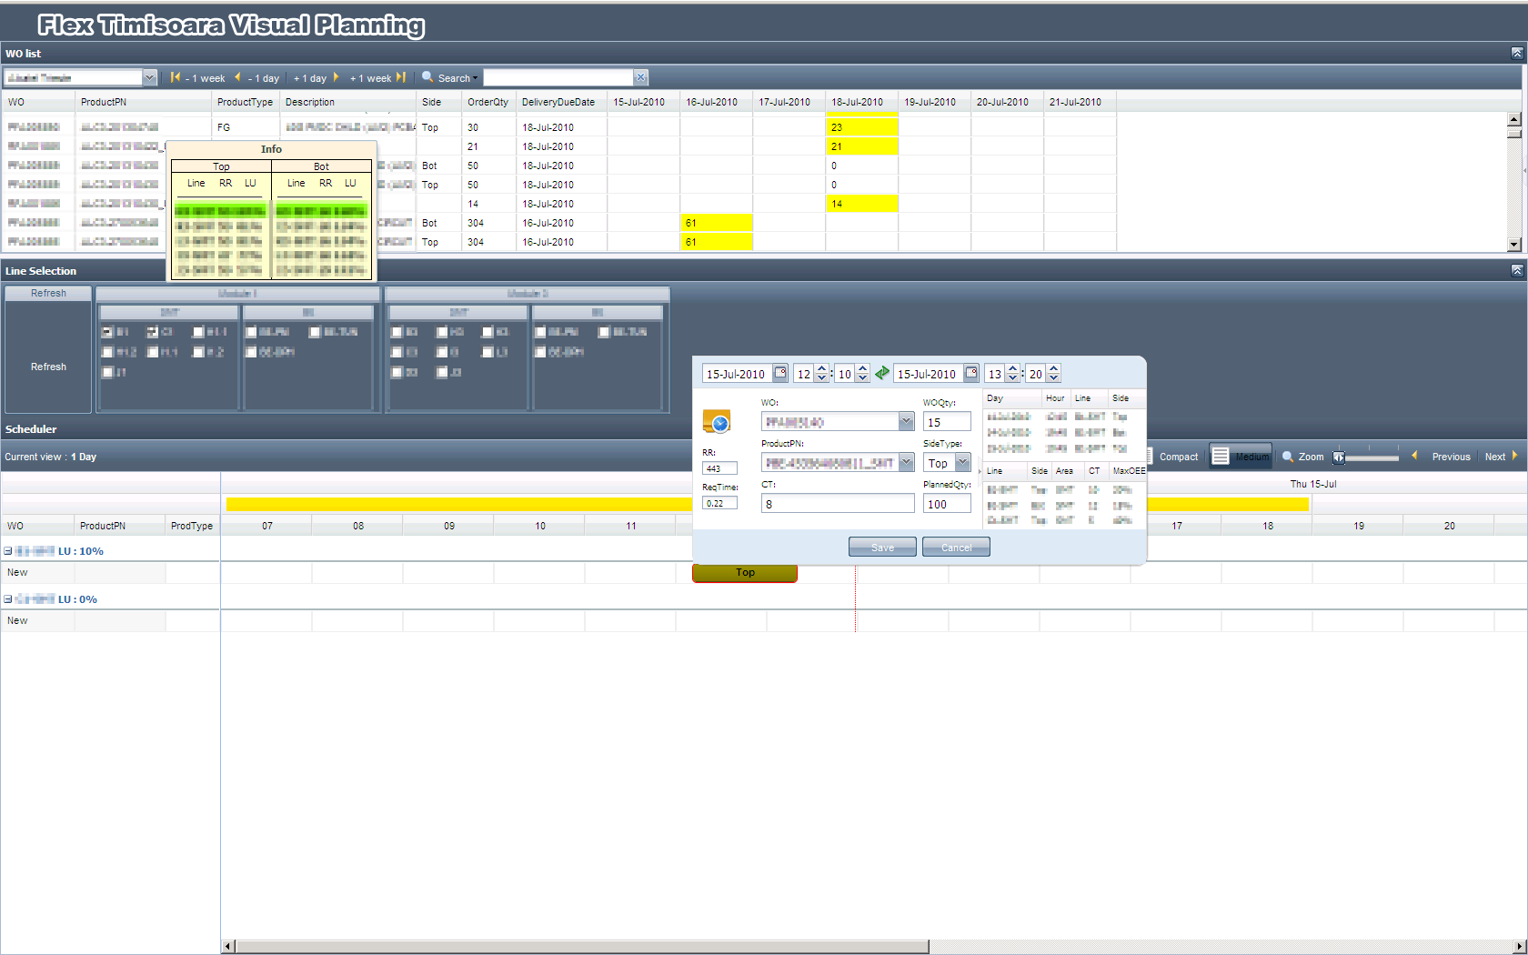Click the RR field showing 443
This screenshot has height=955, width=1528.
coord(719,468)
